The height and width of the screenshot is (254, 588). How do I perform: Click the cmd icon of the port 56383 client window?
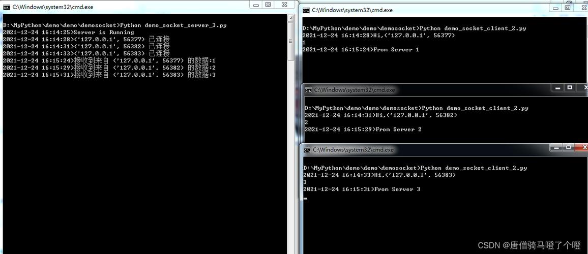tap(307, 150)
